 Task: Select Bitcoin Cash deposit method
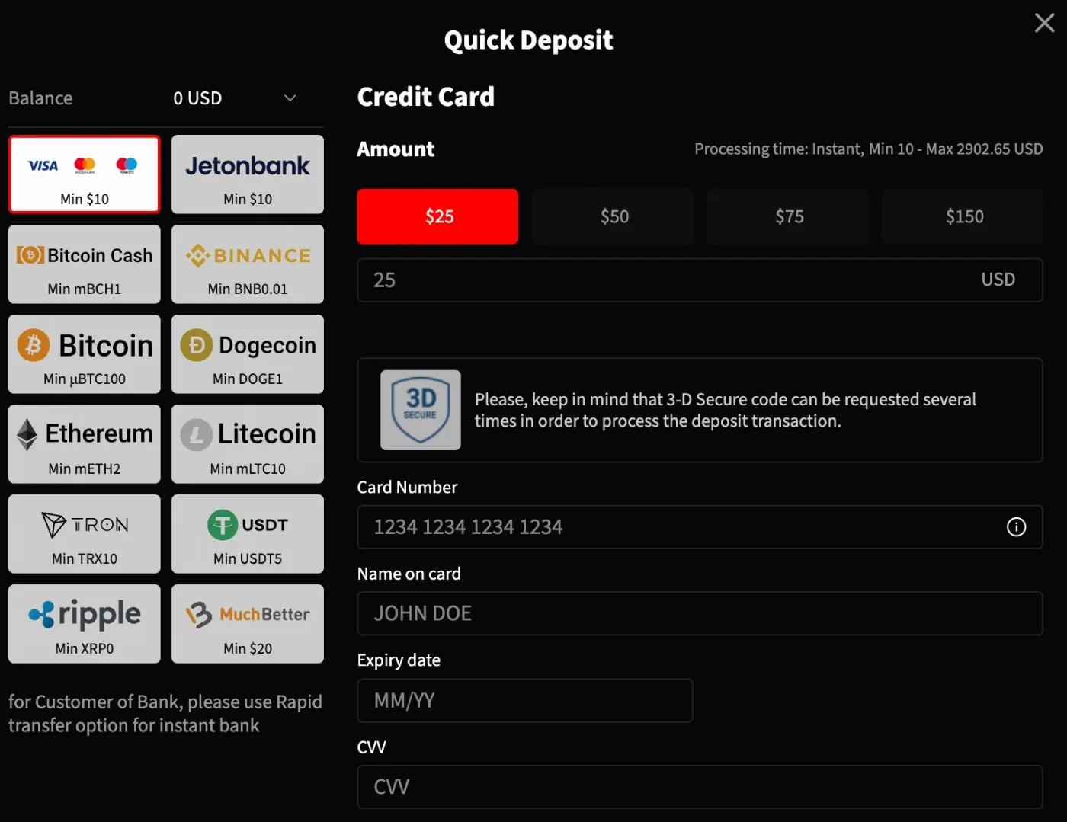[85, 264]
